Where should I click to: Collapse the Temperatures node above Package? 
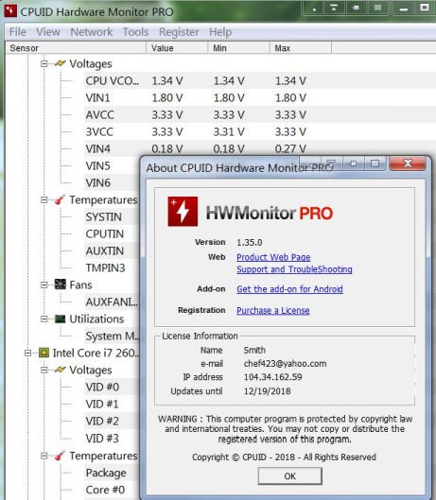click(x=44, y=456)
